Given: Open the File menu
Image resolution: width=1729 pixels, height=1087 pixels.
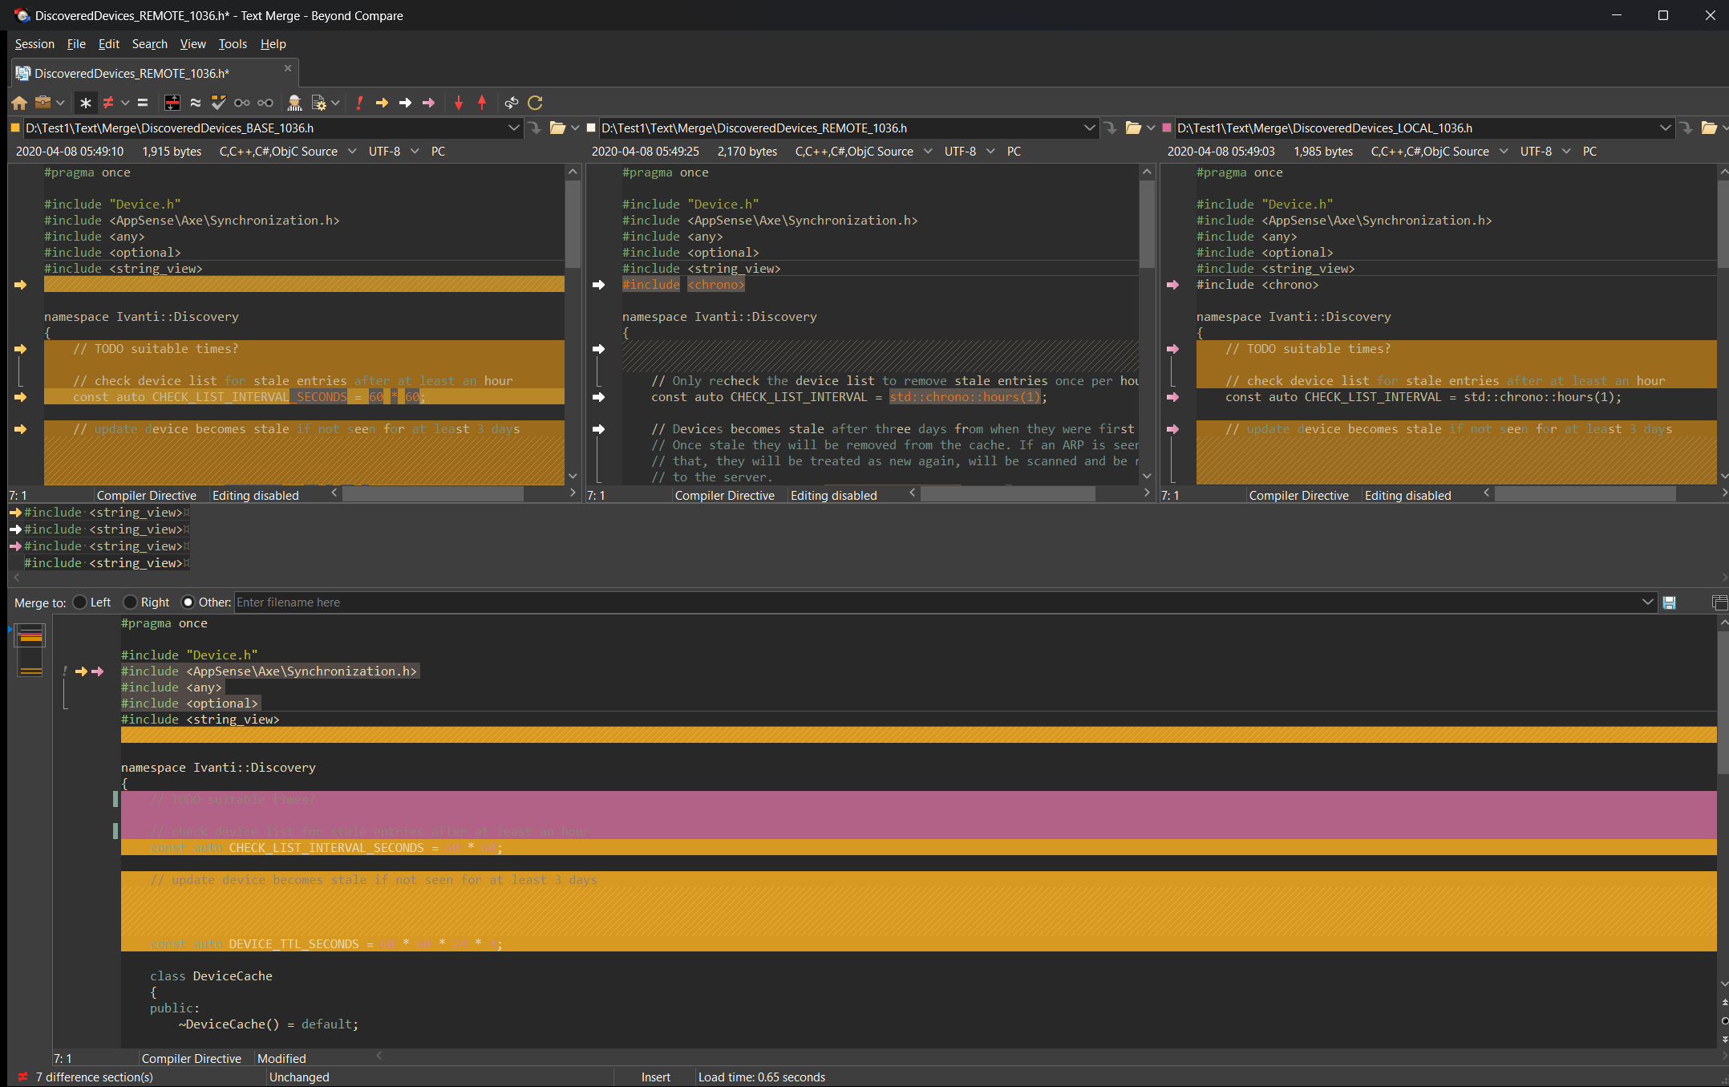Looking at the screenshot, I should (76, 44).
